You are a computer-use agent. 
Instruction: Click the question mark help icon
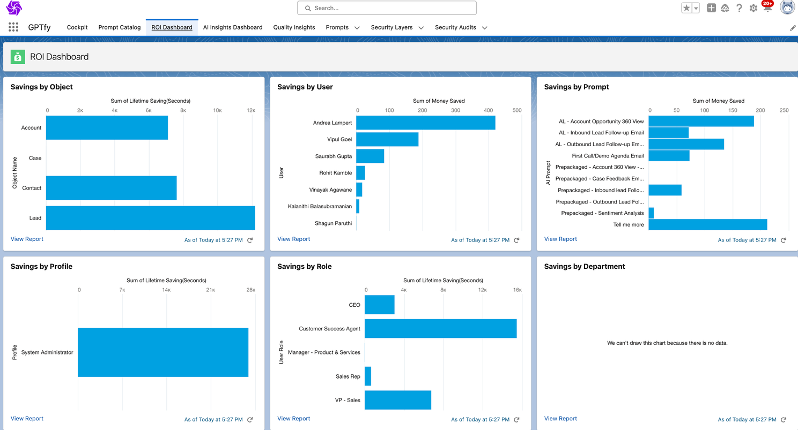739,8
